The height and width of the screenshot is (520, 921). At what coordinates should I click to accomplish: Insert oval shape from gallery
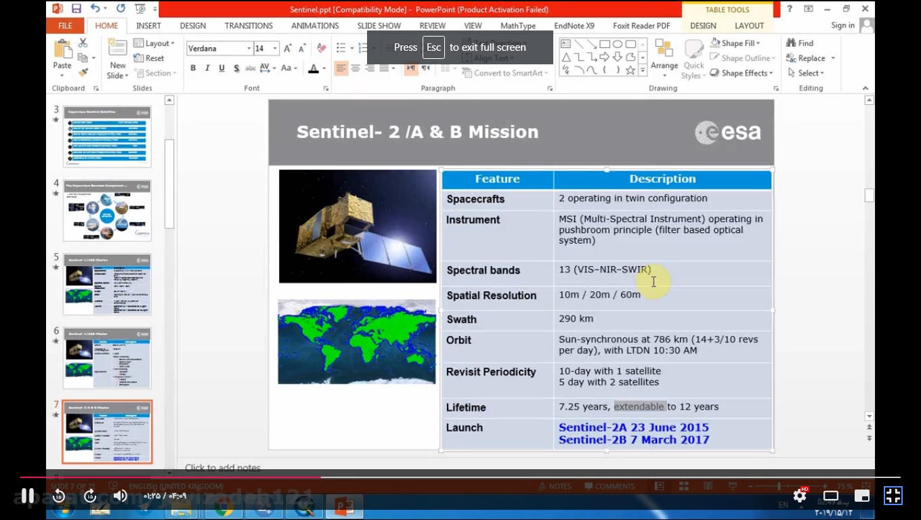coord(618,44)
